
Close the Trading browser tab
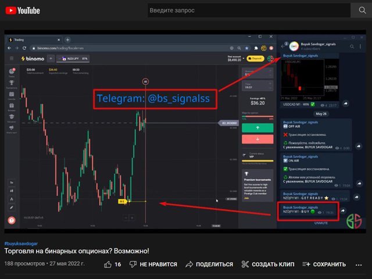pyautogui.click(x=59, y=40)
